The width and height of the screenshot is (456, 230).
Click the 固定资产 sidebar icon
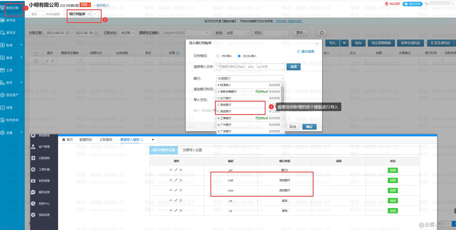coord(3,95)
